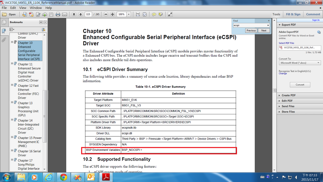
Task: Click the page number field showing 115
Action: coord(88,14)
